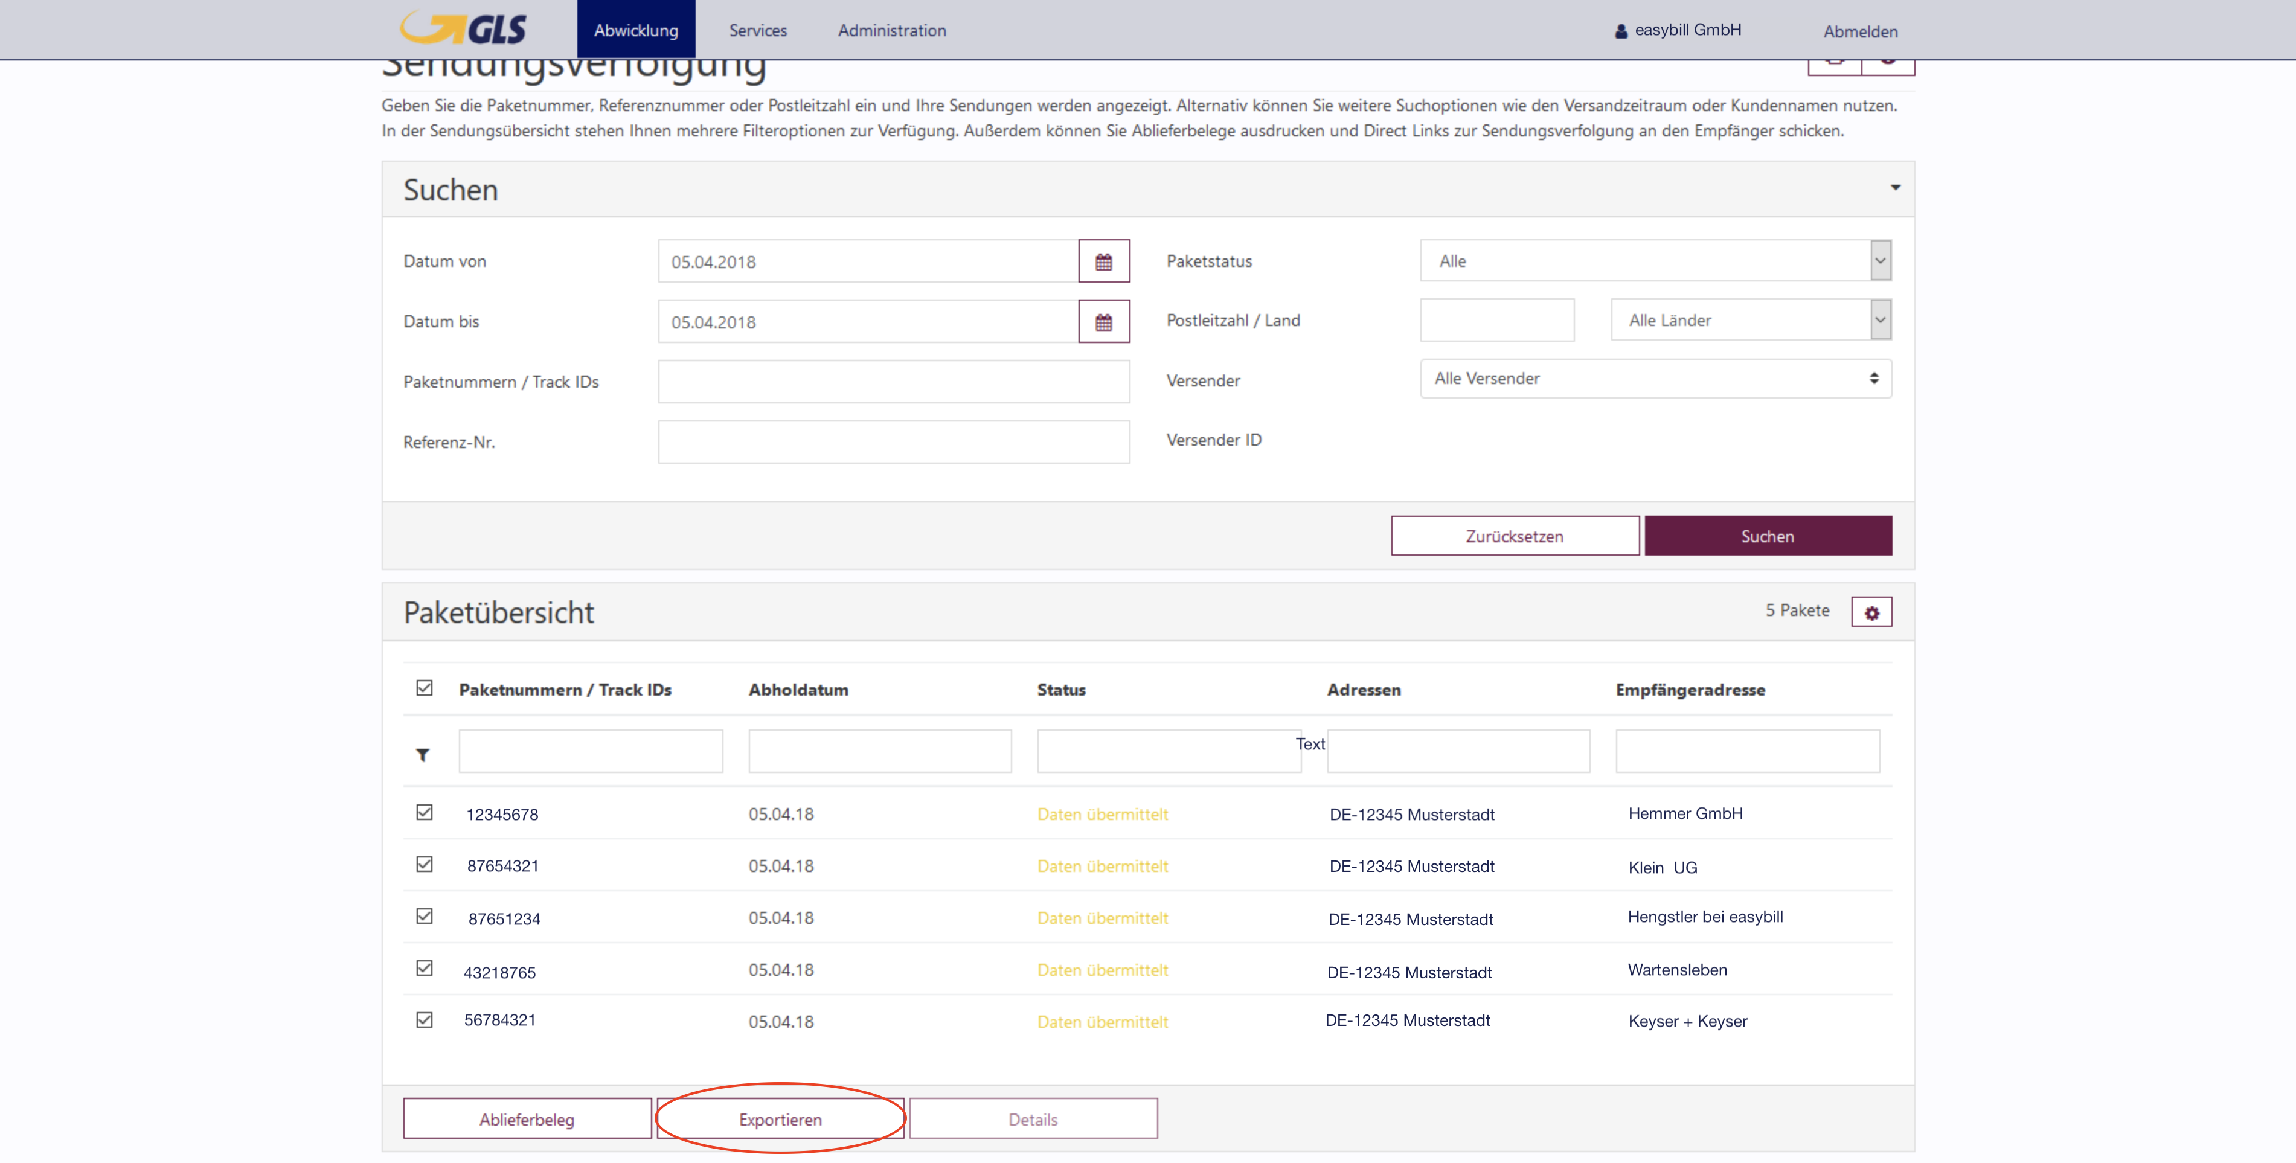The image size is (2296, 1163).
Task: Uncheck the package 56784321 checkbox
Action: pyautogui.click(x=425, y=1019)
